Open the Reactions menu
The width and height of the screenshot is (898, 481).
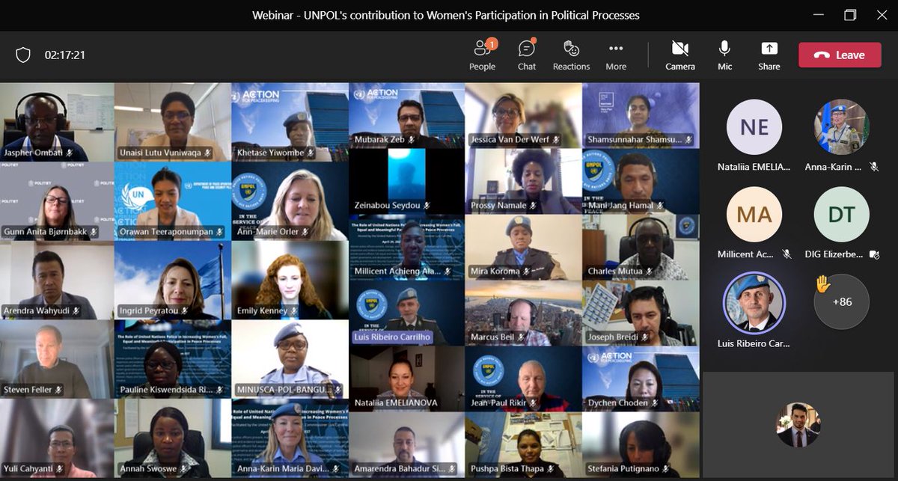(x=571, y=55)
